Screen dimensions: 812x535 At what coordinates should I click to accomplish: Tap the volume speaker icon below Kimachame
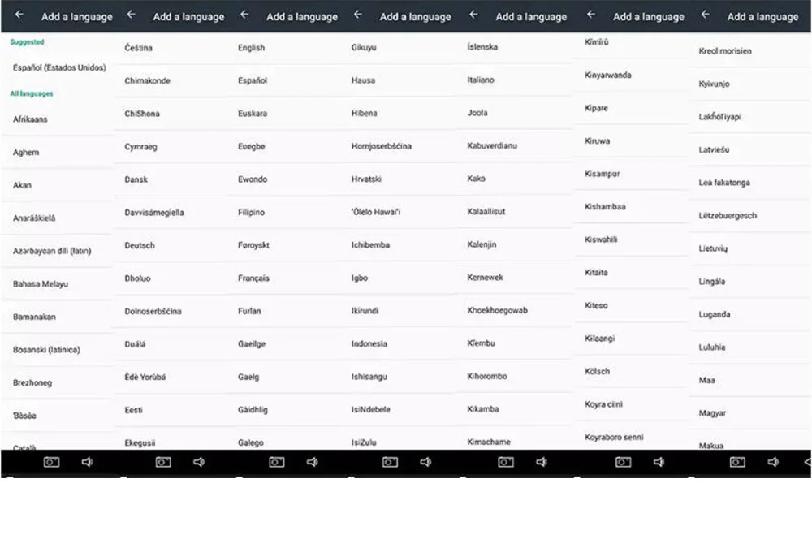542,462
